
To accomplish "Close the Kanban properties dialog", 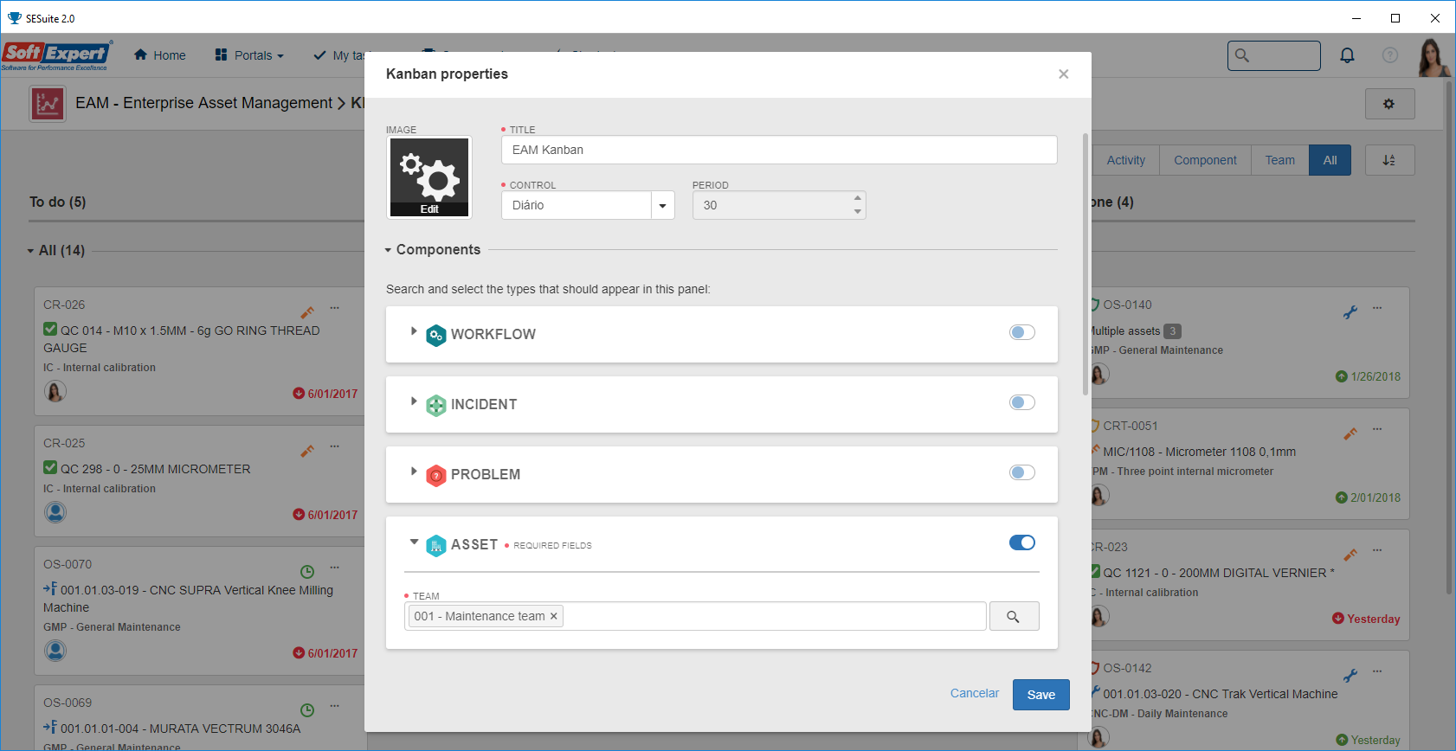I will click(1064, 74).
